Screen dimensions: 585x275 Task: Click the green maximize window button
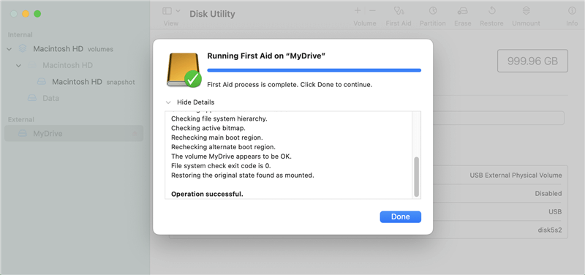[x=37, y=14]
